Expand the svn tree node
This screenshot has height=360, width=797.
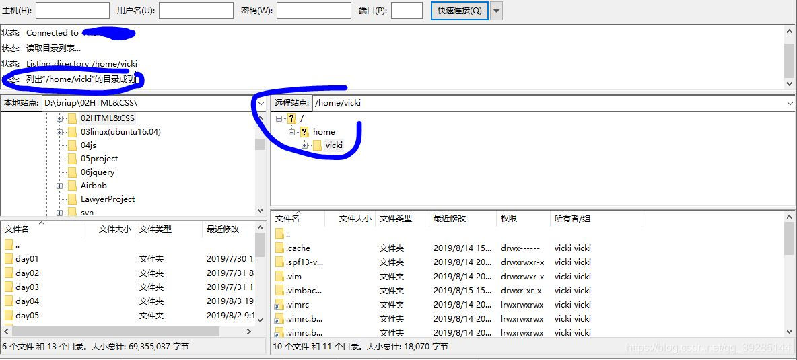[59, 213]
